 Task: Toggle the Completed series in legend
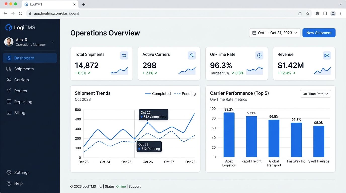coord(158,94)
